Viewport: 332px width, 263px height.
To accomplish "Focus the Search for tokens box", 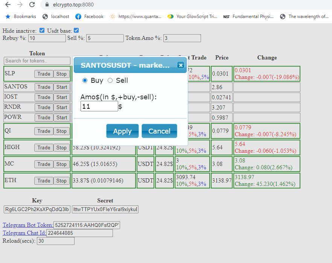I will [37, 61].
